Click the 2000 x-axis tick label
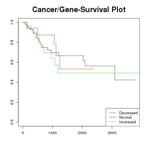Viewport: 149px width, 149px height. click(82, 133)
